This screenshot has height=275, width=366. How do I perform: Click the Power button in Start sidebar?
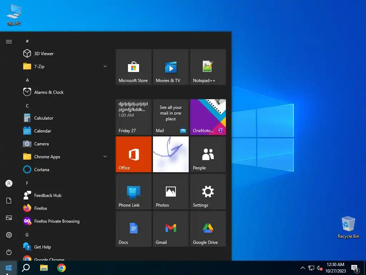[9, 252]
